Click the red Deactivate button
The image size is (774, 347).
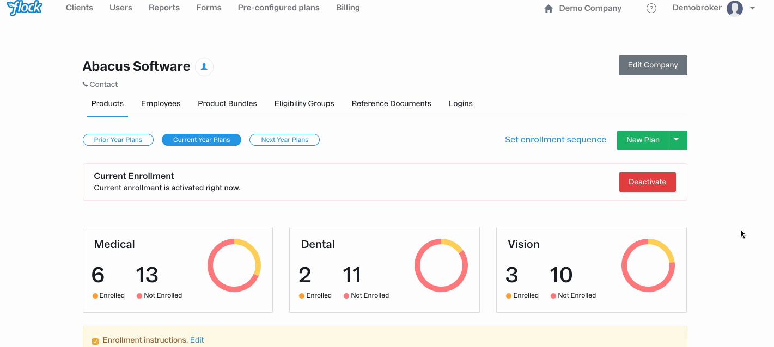648,182
